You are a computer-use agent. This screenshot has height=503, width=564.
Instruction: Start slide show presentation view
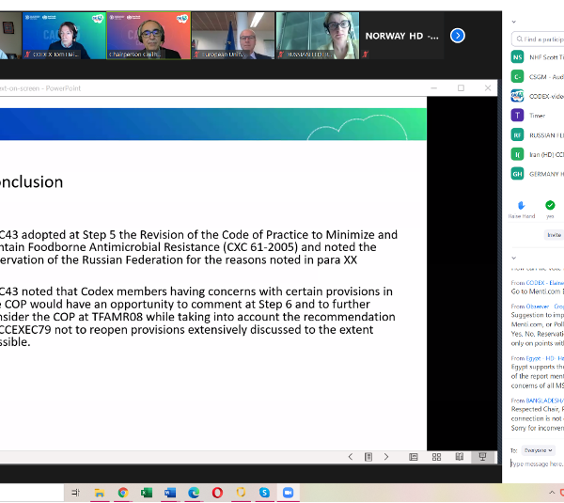point(482,457)
